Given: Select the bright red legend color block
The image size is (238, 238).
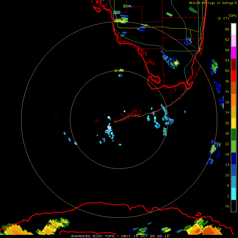Looking at the screenshot, I should (x=234, y=76).
